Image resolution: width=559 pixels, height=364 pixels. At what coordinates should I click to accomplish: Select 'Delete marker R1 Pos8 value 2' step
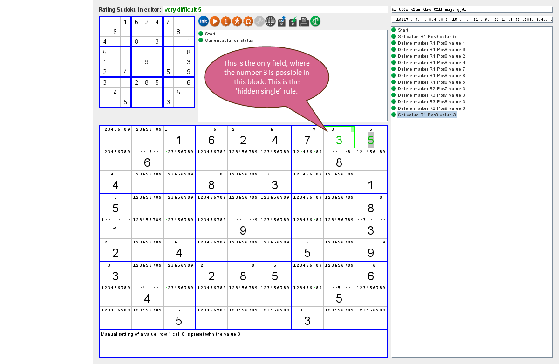click(428, 56)
